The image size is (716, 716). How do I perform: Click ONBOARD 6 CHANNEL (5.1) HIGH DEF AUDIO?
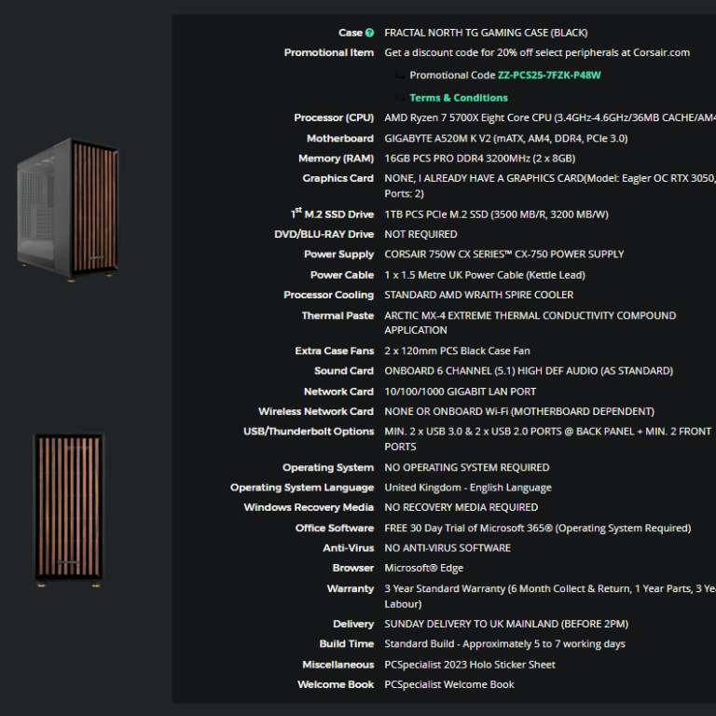(529, 371)
